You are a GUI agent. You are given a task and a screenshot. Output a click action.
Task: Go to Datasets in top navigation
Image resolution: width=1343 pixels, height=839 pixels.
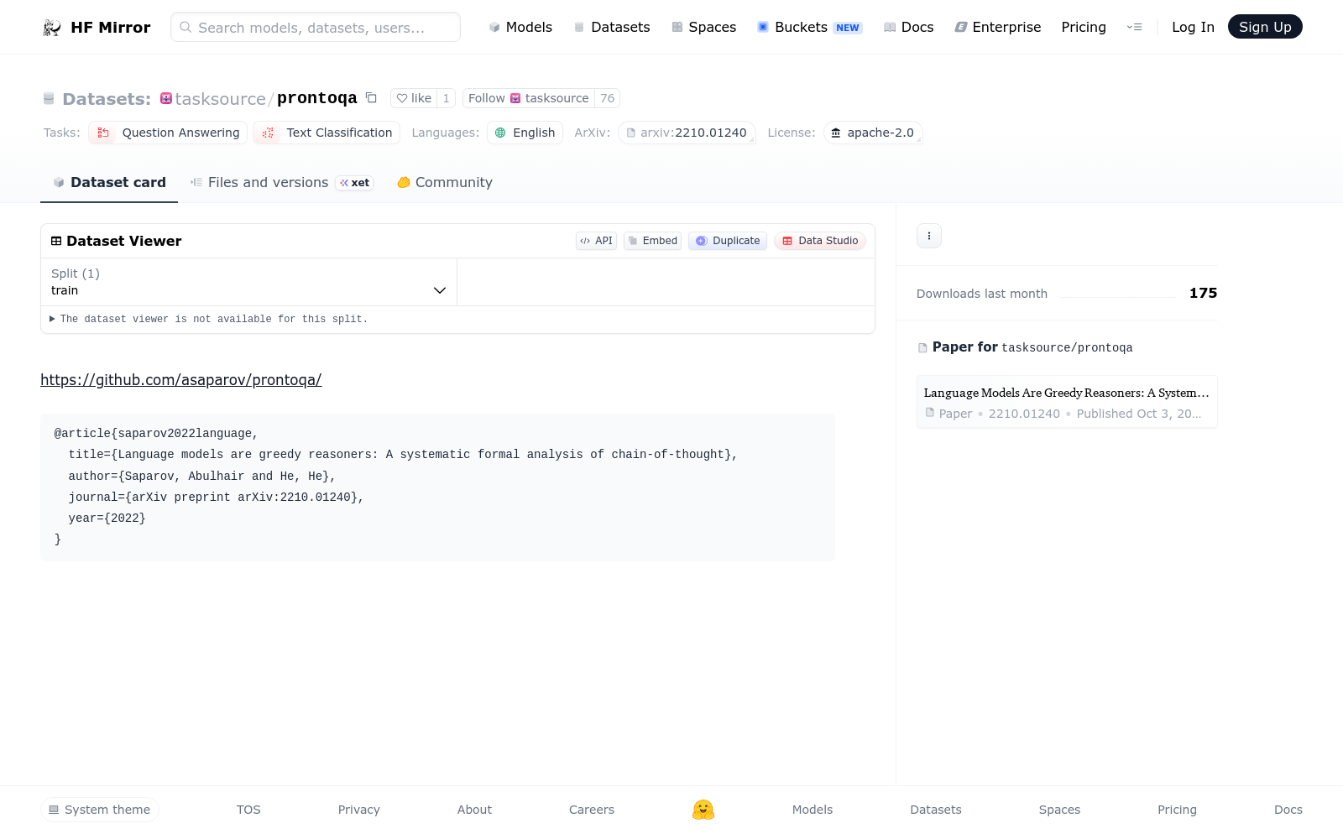click(612, 28)
